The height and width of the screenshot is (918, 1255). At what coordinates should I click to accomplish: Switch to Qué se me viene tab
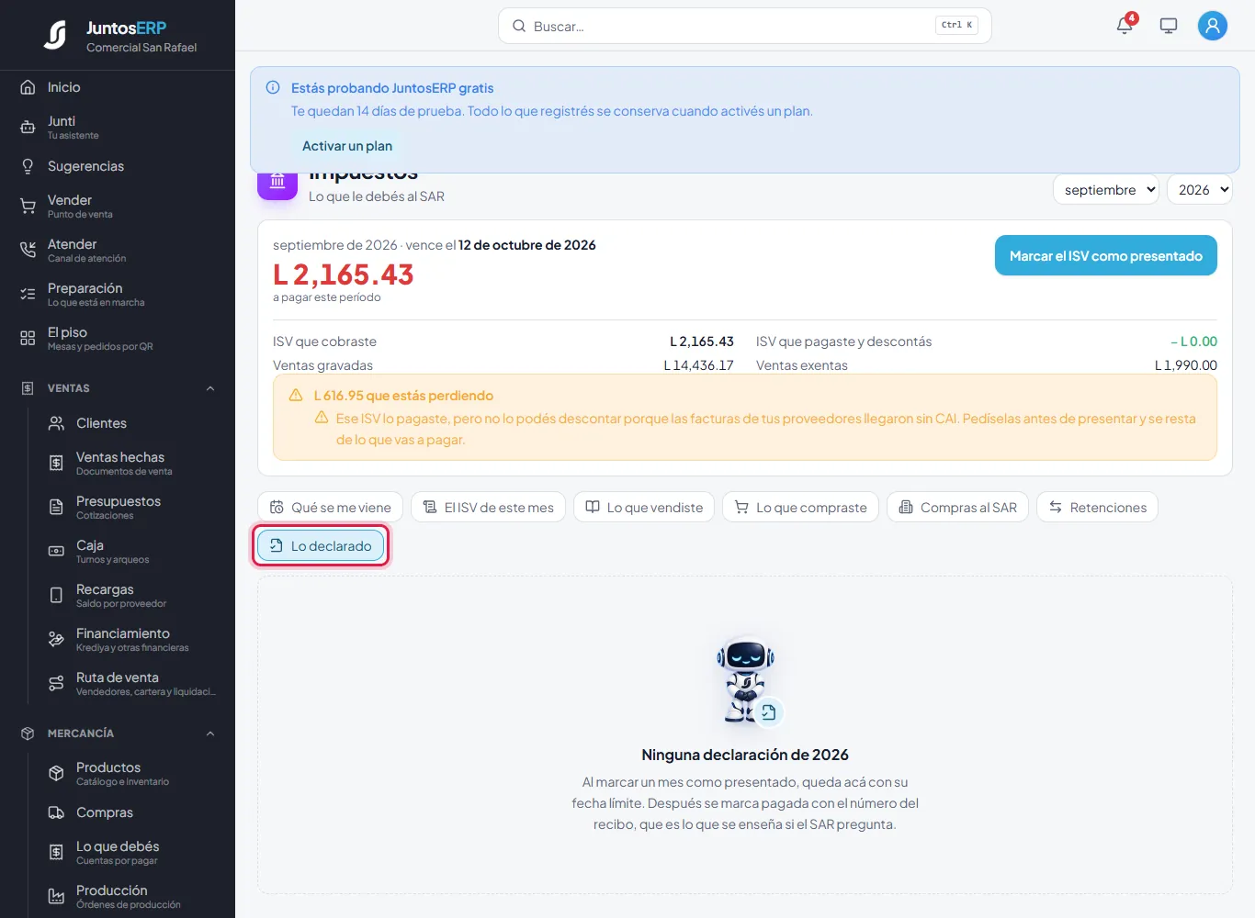tap(331, 508)
